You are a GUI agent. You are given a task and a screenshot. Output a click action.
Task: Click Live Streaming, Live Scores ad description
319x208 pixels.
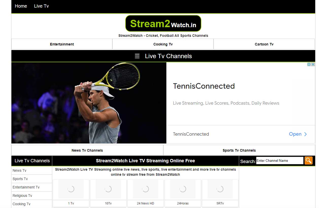click(x=226, y=103)
